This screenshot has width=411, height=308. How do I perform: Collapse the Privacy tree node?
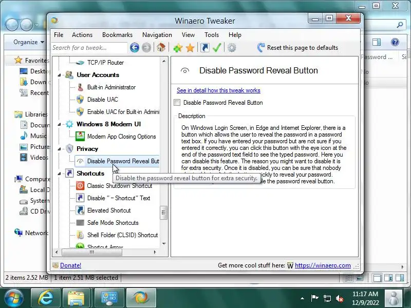[59, 149]
